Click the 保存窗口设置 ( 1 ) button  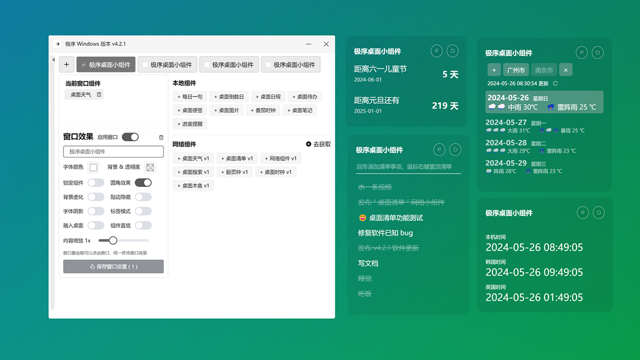pos(113,266)
